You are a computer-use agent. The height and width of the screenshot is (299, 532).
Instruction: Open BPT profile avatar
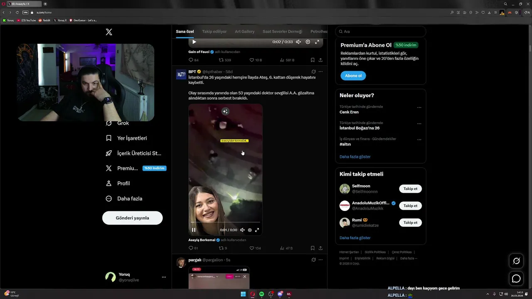coord(181,74)
